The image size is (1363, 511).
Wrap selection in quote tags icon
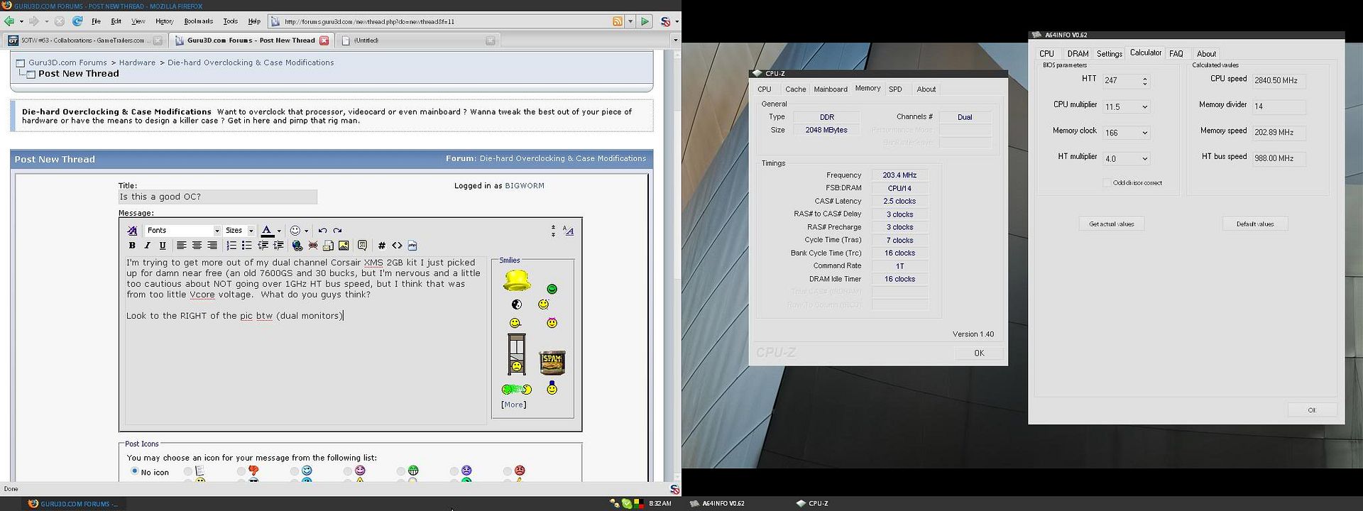click(362, 246)
